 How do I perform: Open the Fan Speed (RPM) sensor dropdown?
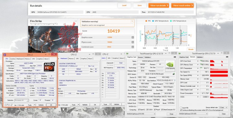(198, 75)
